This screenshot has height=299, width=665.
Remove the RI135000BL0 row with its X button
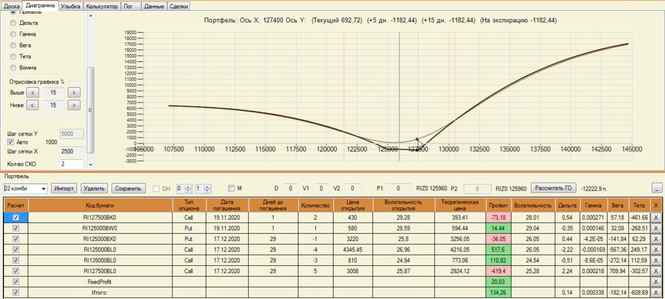point(655,260)
